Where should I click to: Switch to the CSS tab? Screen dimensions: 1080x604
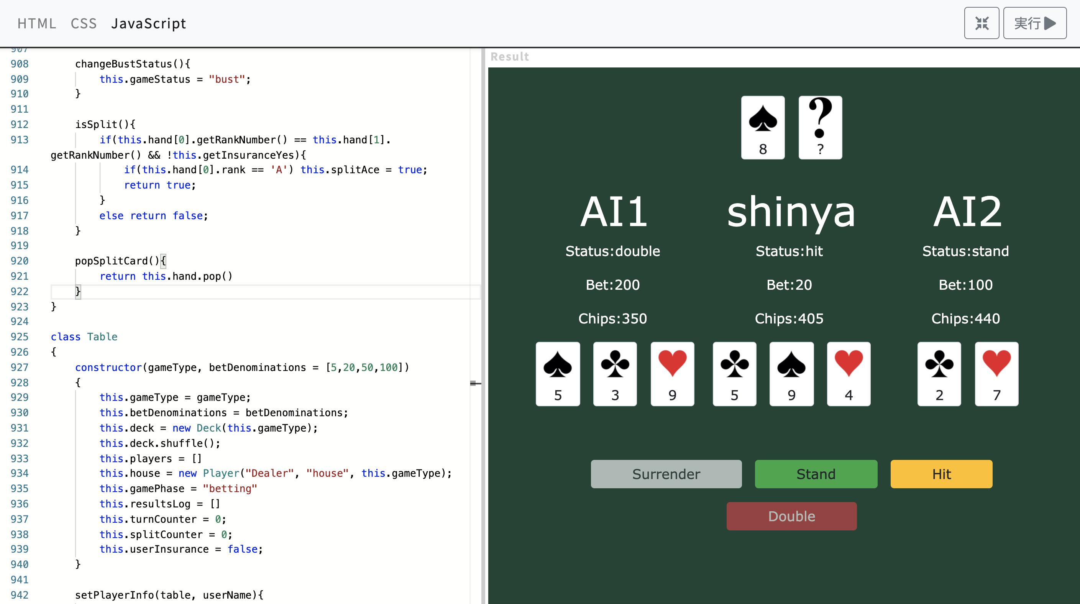pyautogui.click(x=84, y=23)
